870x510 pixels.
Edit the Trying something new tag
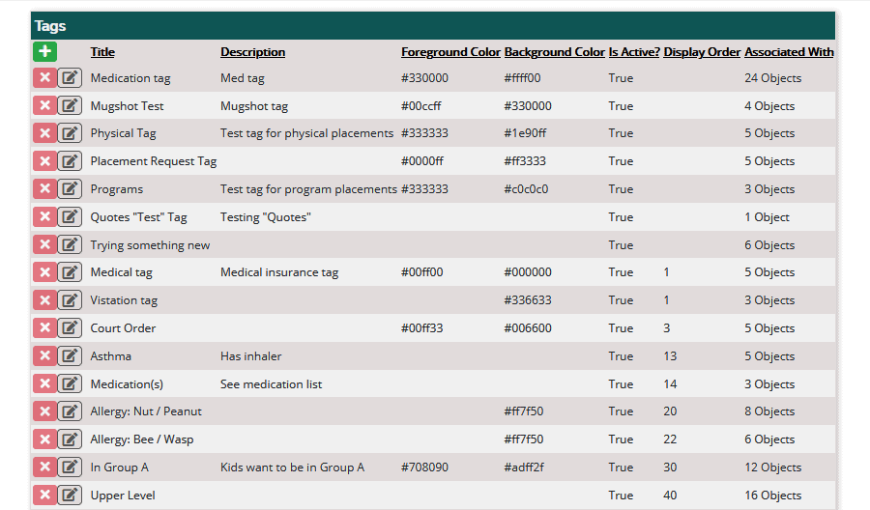coord(70,244)
